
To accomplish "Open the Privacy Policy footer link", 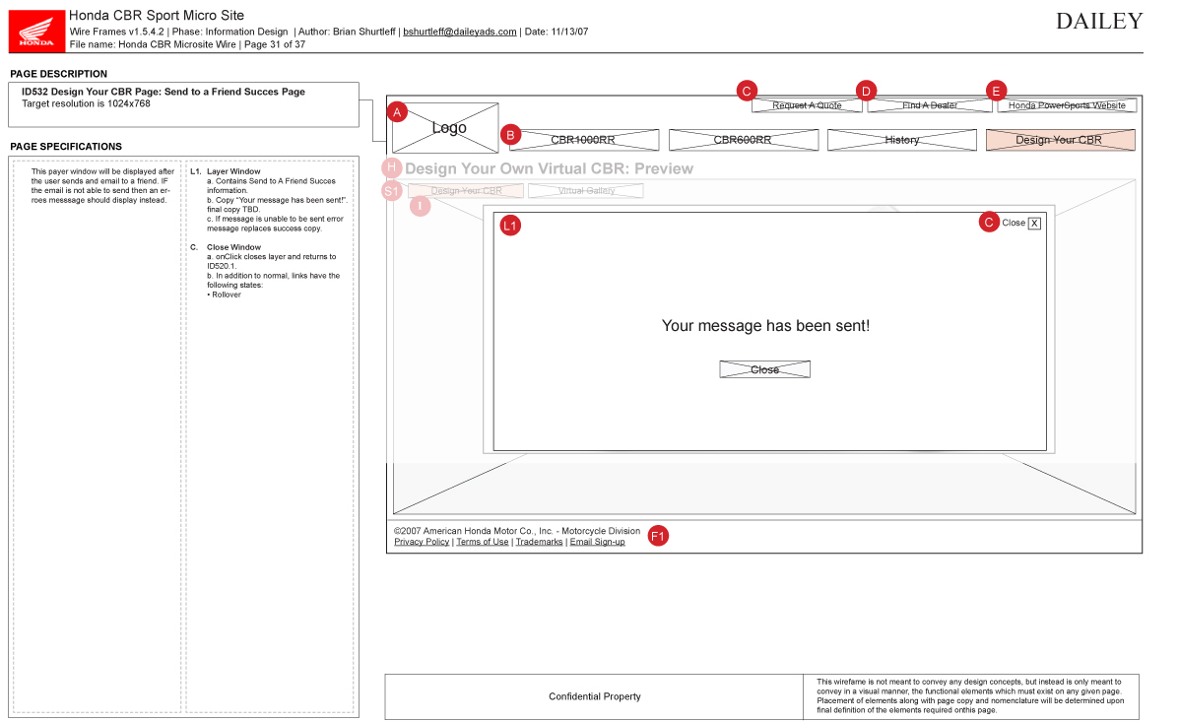I will coord(422,542).
